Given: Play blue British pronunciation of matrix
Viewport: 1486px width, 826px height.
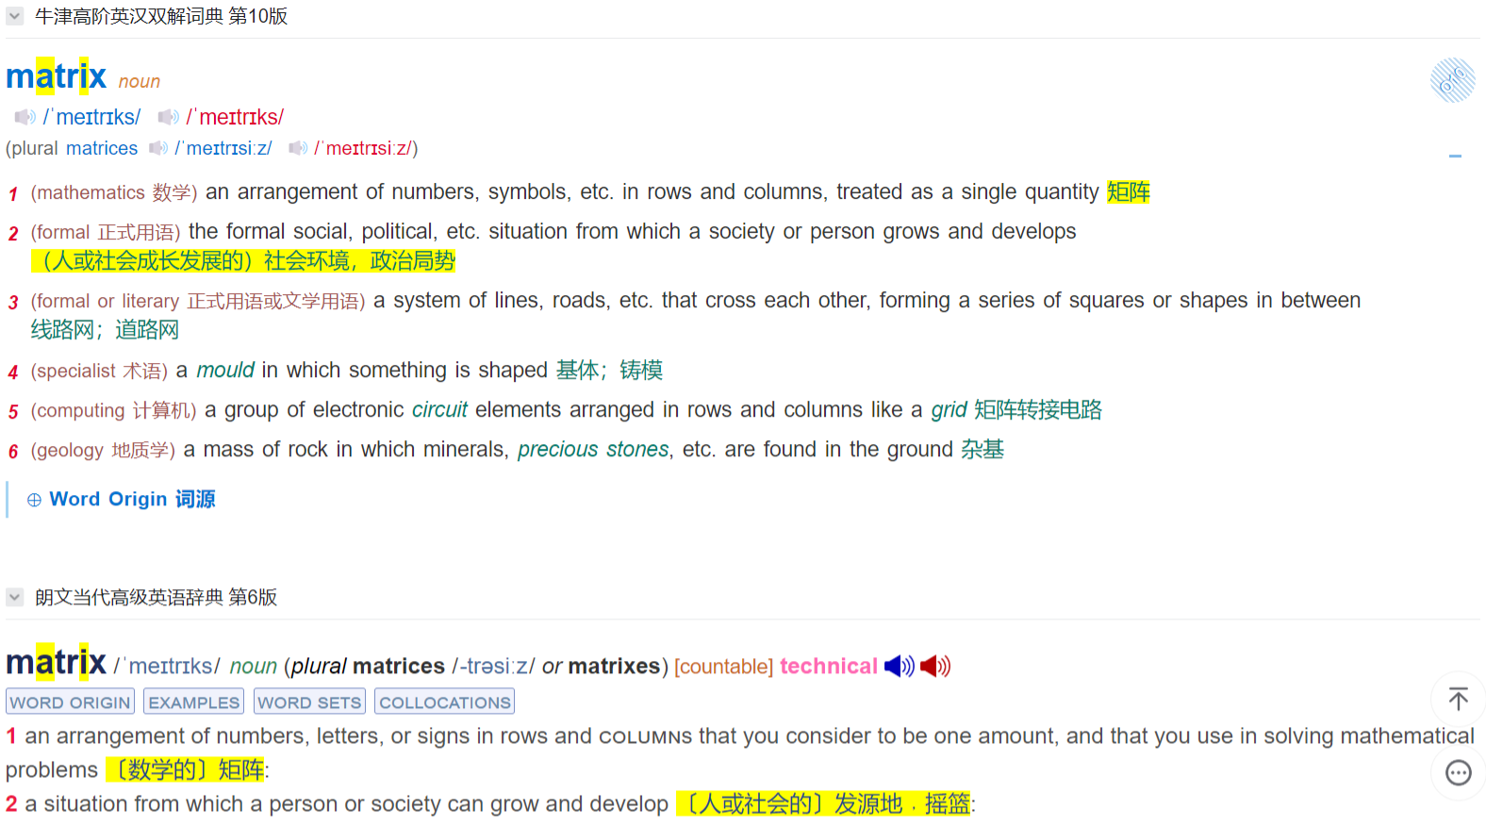Looking at the screenshot, I should (25, 117).
